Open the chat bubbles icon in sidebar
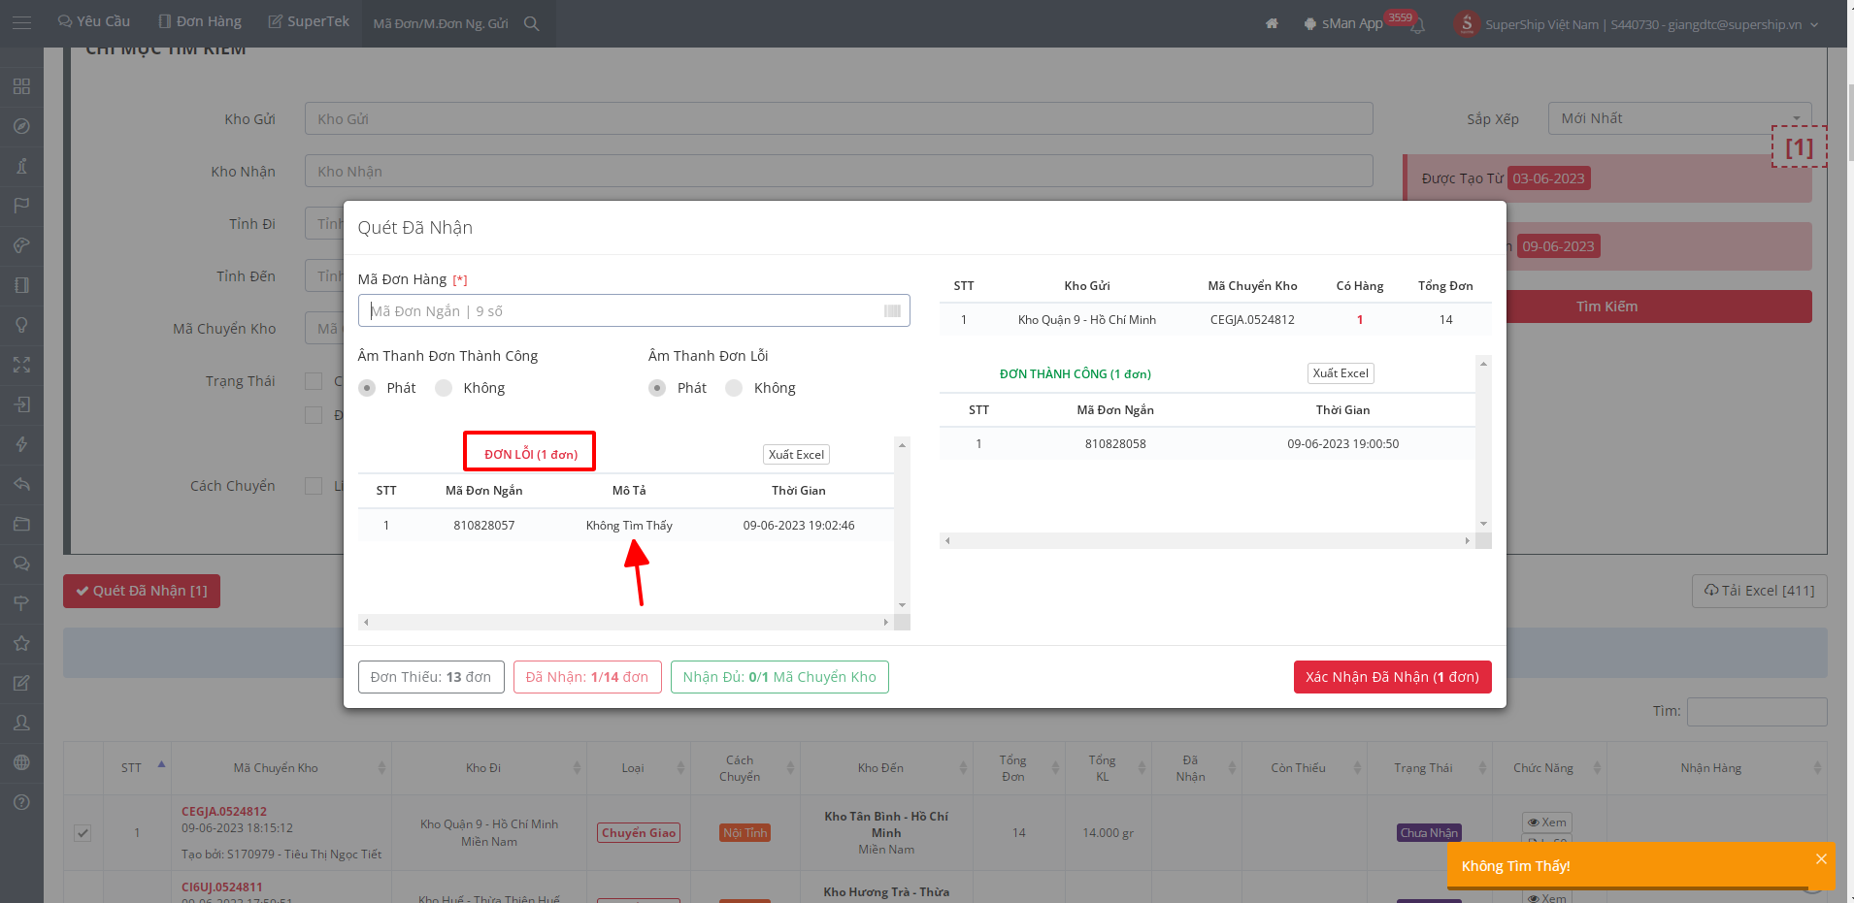The image size is (1854, 903). [21, 564]
